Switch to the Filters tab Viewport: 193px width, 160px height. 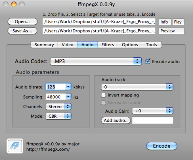tap(108, 45)
